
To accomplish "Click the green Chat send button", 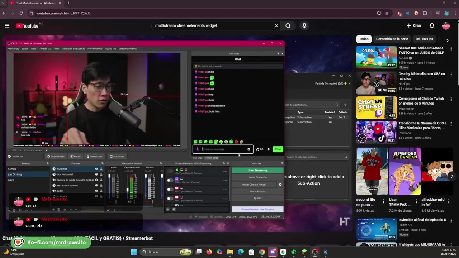I will (x=278, y=149).
